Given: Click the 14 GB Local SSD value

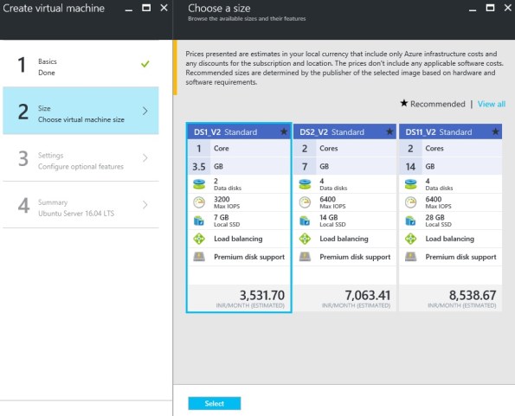Looking at the screenshot, I should pos(329,217).
